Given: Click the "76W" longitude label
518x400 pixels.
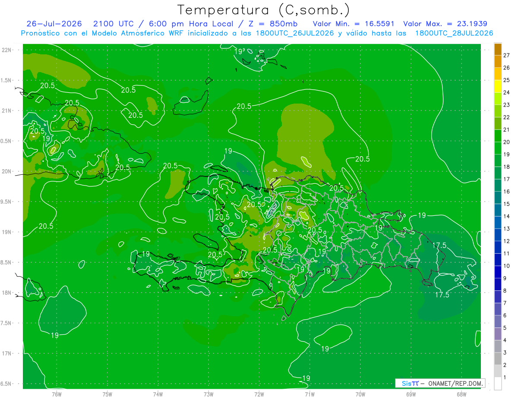Looking at the screenshot, I should [57, 394].
